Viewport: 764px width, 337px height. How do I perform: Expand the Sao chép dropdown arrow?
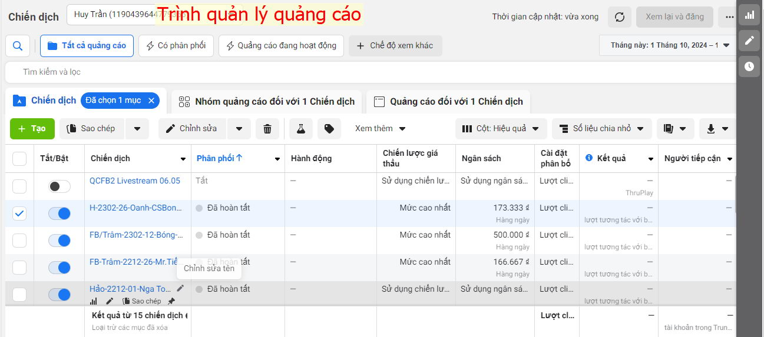point(137,129)
